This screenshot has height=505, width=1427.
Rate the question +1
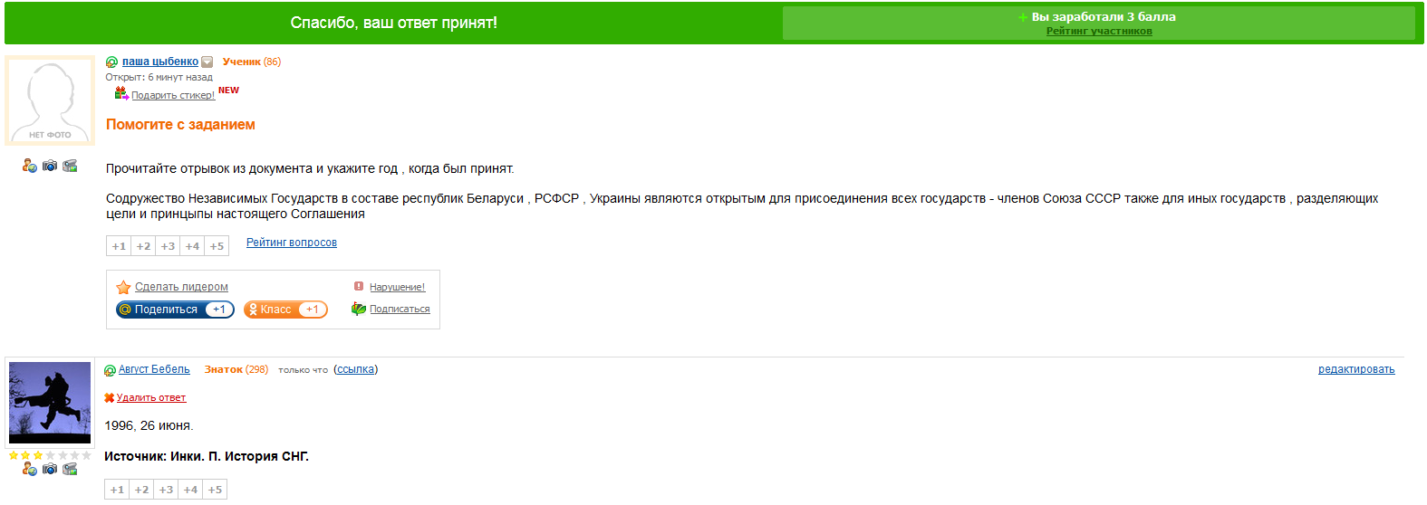(x=119, y=246)
